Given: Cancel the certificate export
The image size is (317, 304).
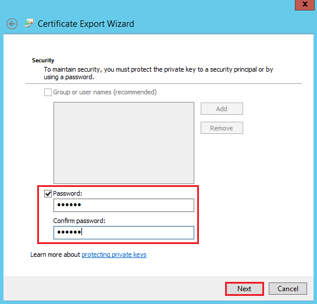Looking at the screenshot, I should [288, 289].
